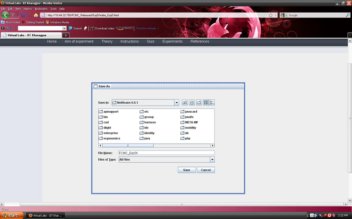Click the File Name text field

(x=166, y=153)
